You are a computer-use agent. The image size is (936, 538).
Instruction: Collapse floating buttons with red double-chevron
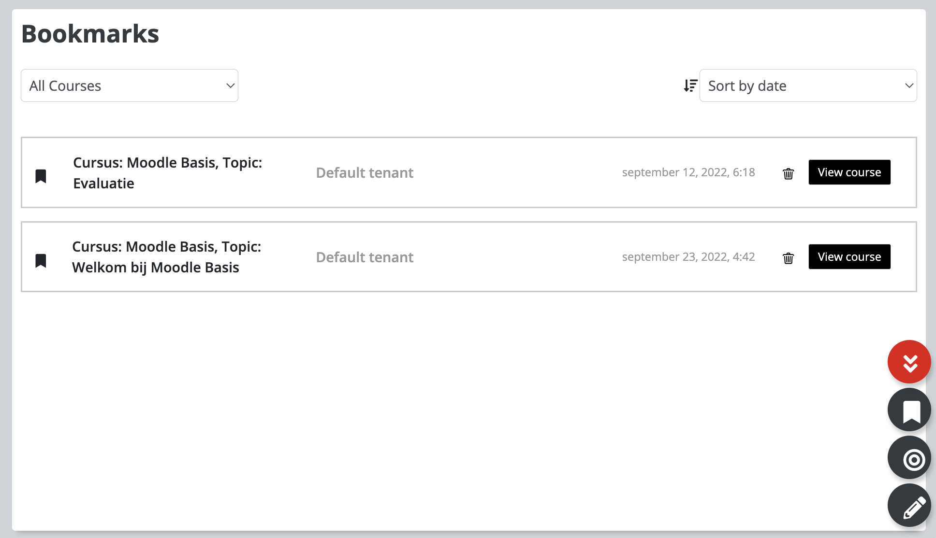tap(909, 362)
